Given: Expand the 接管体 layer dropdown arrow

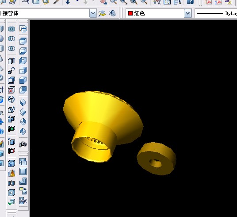Looking at the screenshot, I should point(93,13).
